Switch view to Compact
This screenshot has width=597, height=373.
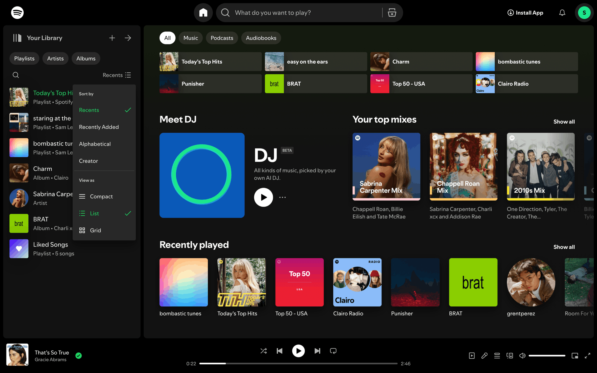[x=104, y=196]
